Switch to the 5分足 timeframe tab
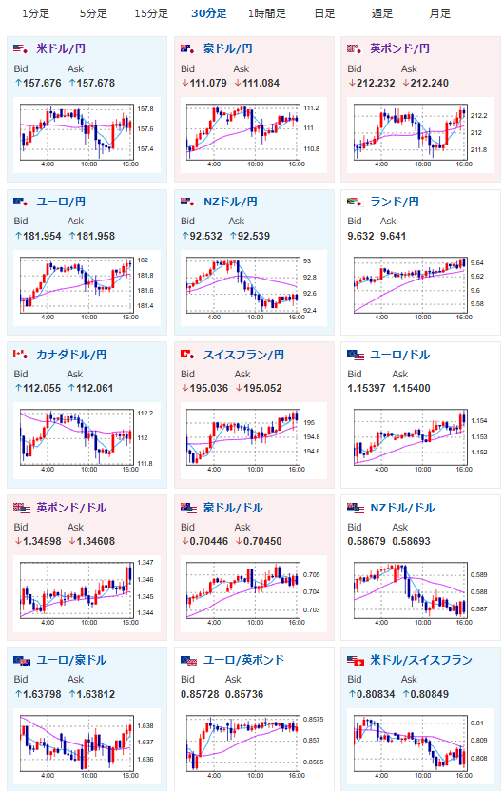Viewport: 503px width, 791px height. 93,13
